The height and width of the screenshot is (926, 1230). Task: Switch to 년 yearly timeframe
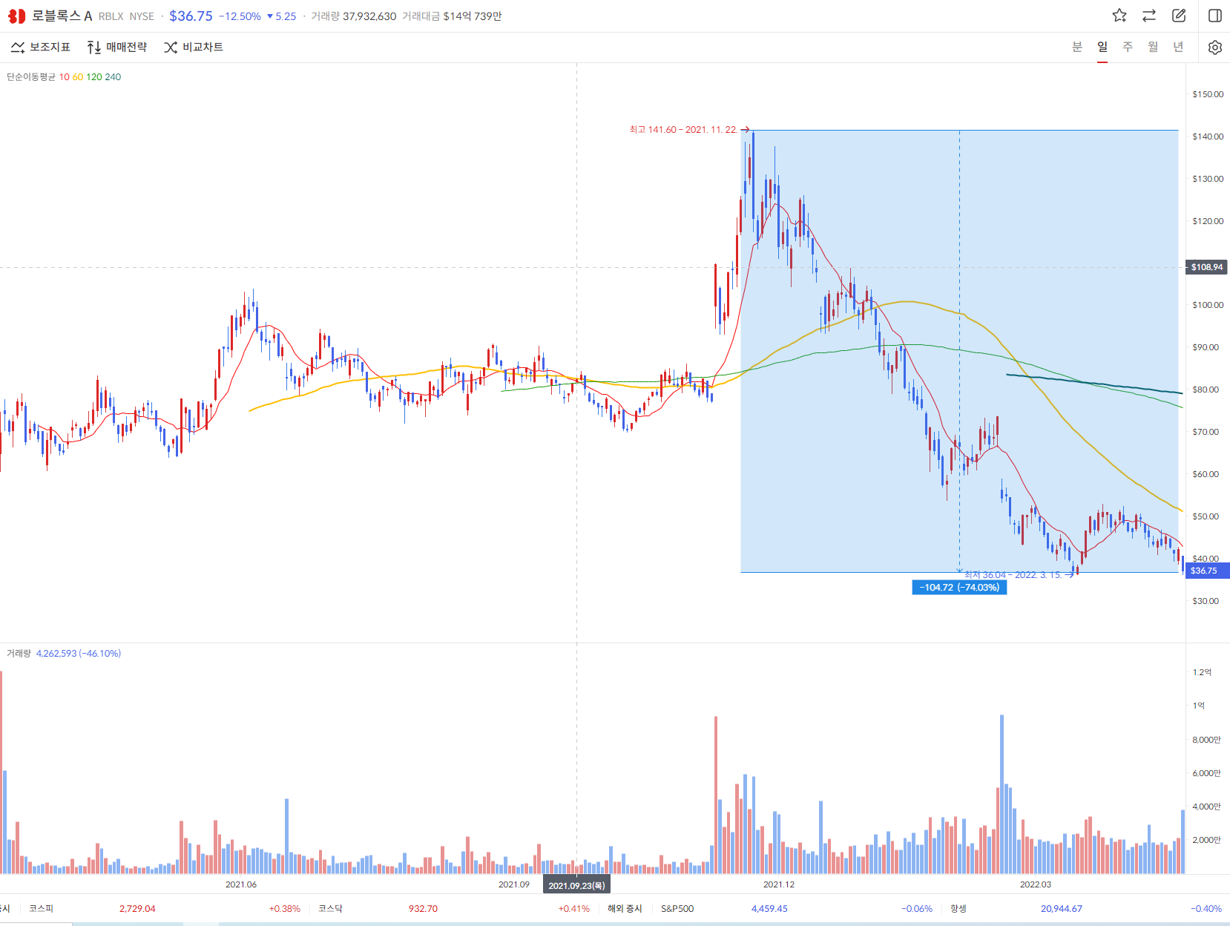[x=1178, y=47]
